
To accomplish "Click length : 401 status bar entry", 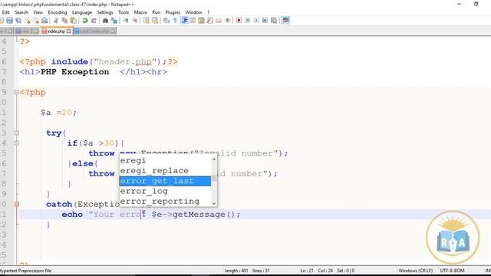I will point(236,271).
